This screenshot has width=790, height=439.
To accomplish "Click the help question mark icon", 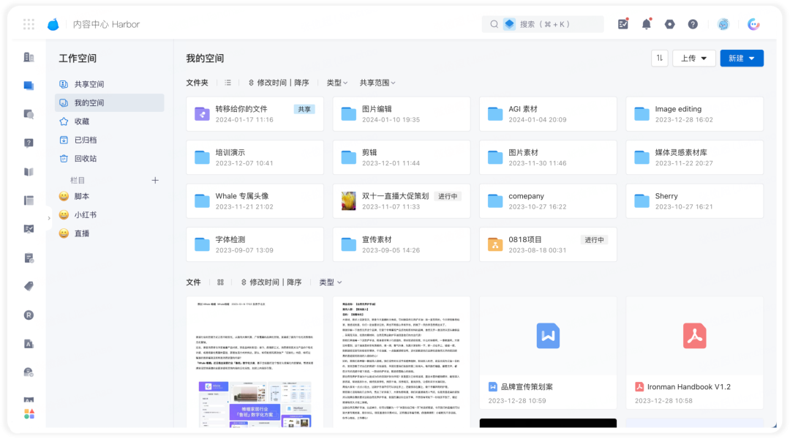I will 693,24.
